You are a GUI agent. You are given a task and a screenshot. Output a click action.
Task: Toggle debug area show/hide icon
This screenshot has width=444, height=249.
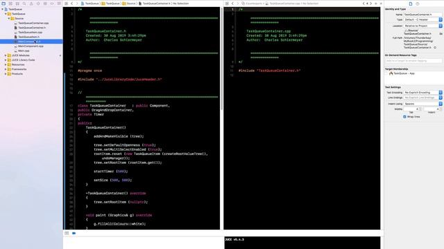(x=67, y=233)
